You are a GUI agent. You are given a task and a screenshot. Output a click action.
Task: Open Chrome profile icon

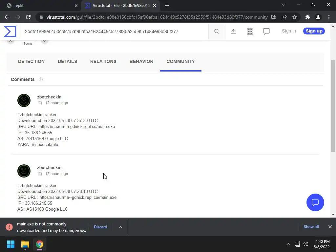[318, 17]
